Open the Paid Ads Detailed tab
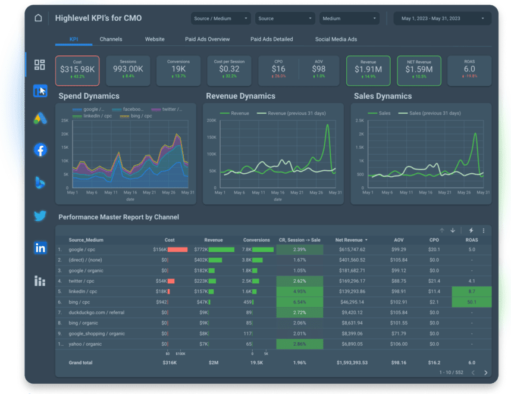Image resolution: width=511 pixels, height=394 pixels. click(271, 39)
